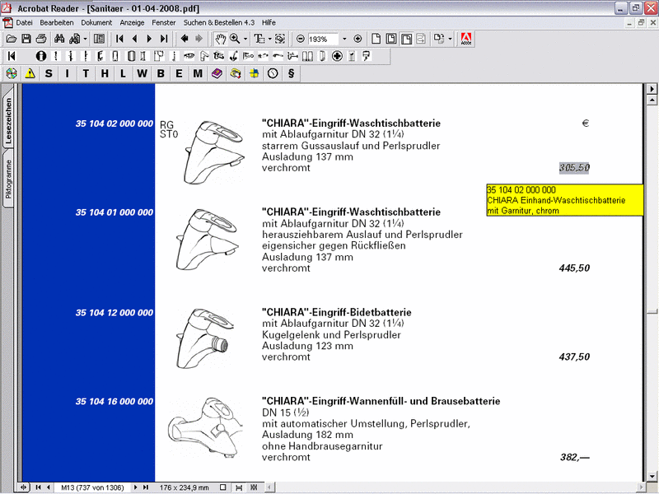Image resolution: width=659 pixels, height=494 pixels.
Task: Click the letter W toolbar button
Action: click(x=142, y=73)
